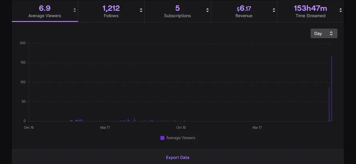This screenshot has height=164, width=356.
Task: Toggle the Average Viewers legend swatch
Action: coord(162,138)
